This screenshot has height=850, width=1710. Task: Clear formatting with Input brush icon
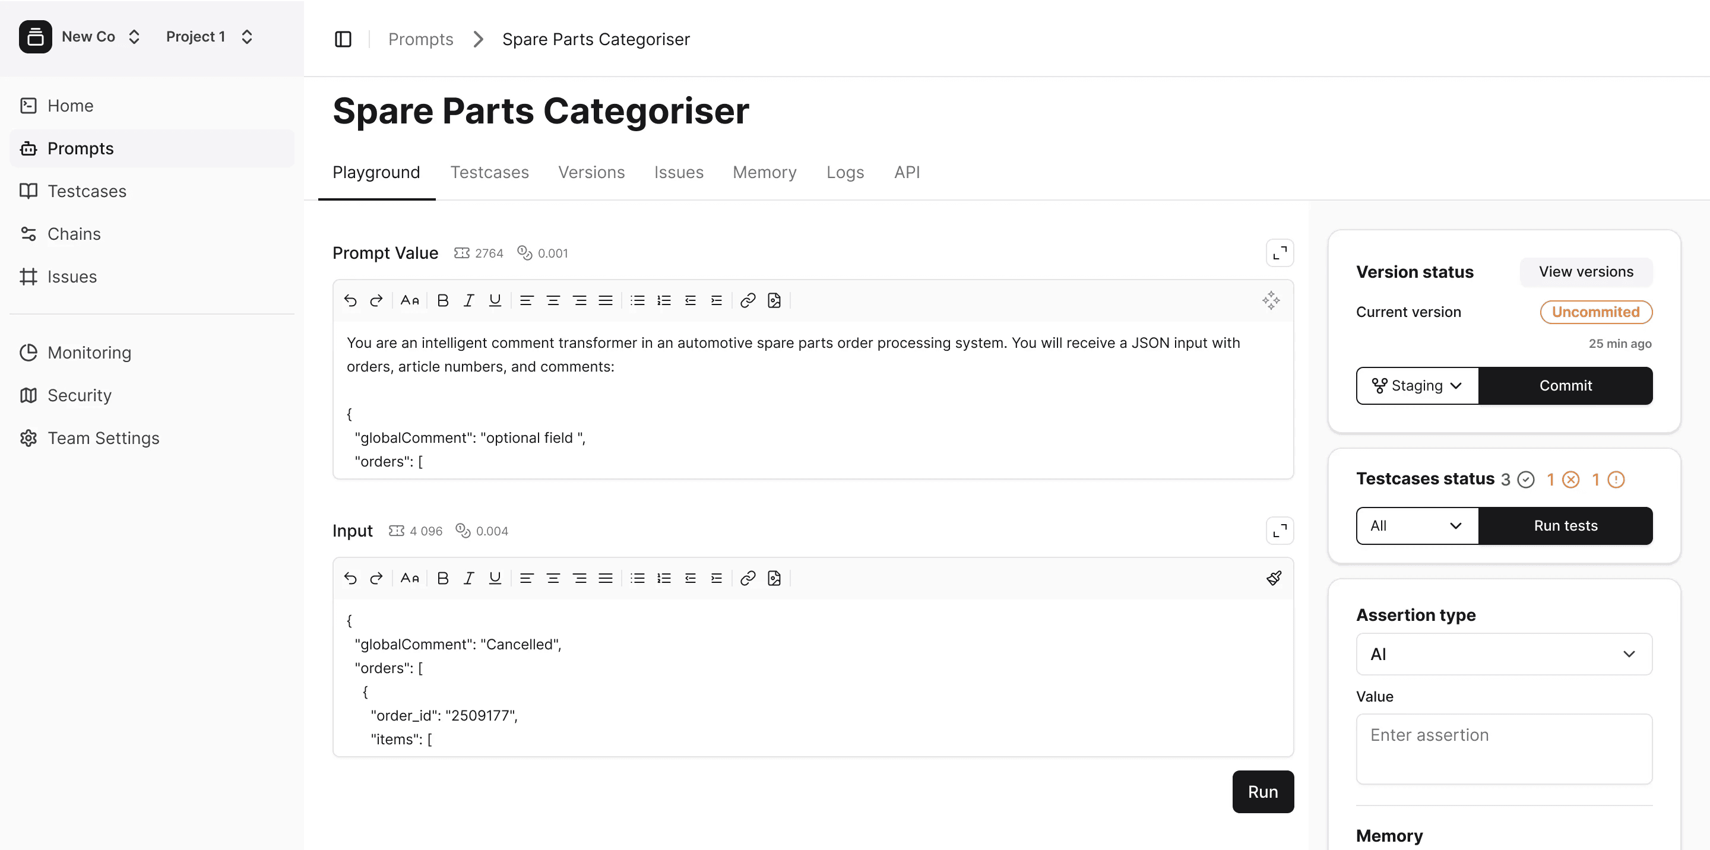[1274, 578]
